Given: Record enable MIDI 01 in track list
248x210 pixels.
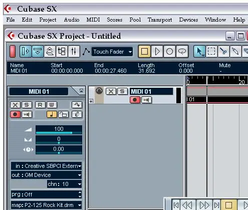Looking at the screenshot, I should click(135, 100).
